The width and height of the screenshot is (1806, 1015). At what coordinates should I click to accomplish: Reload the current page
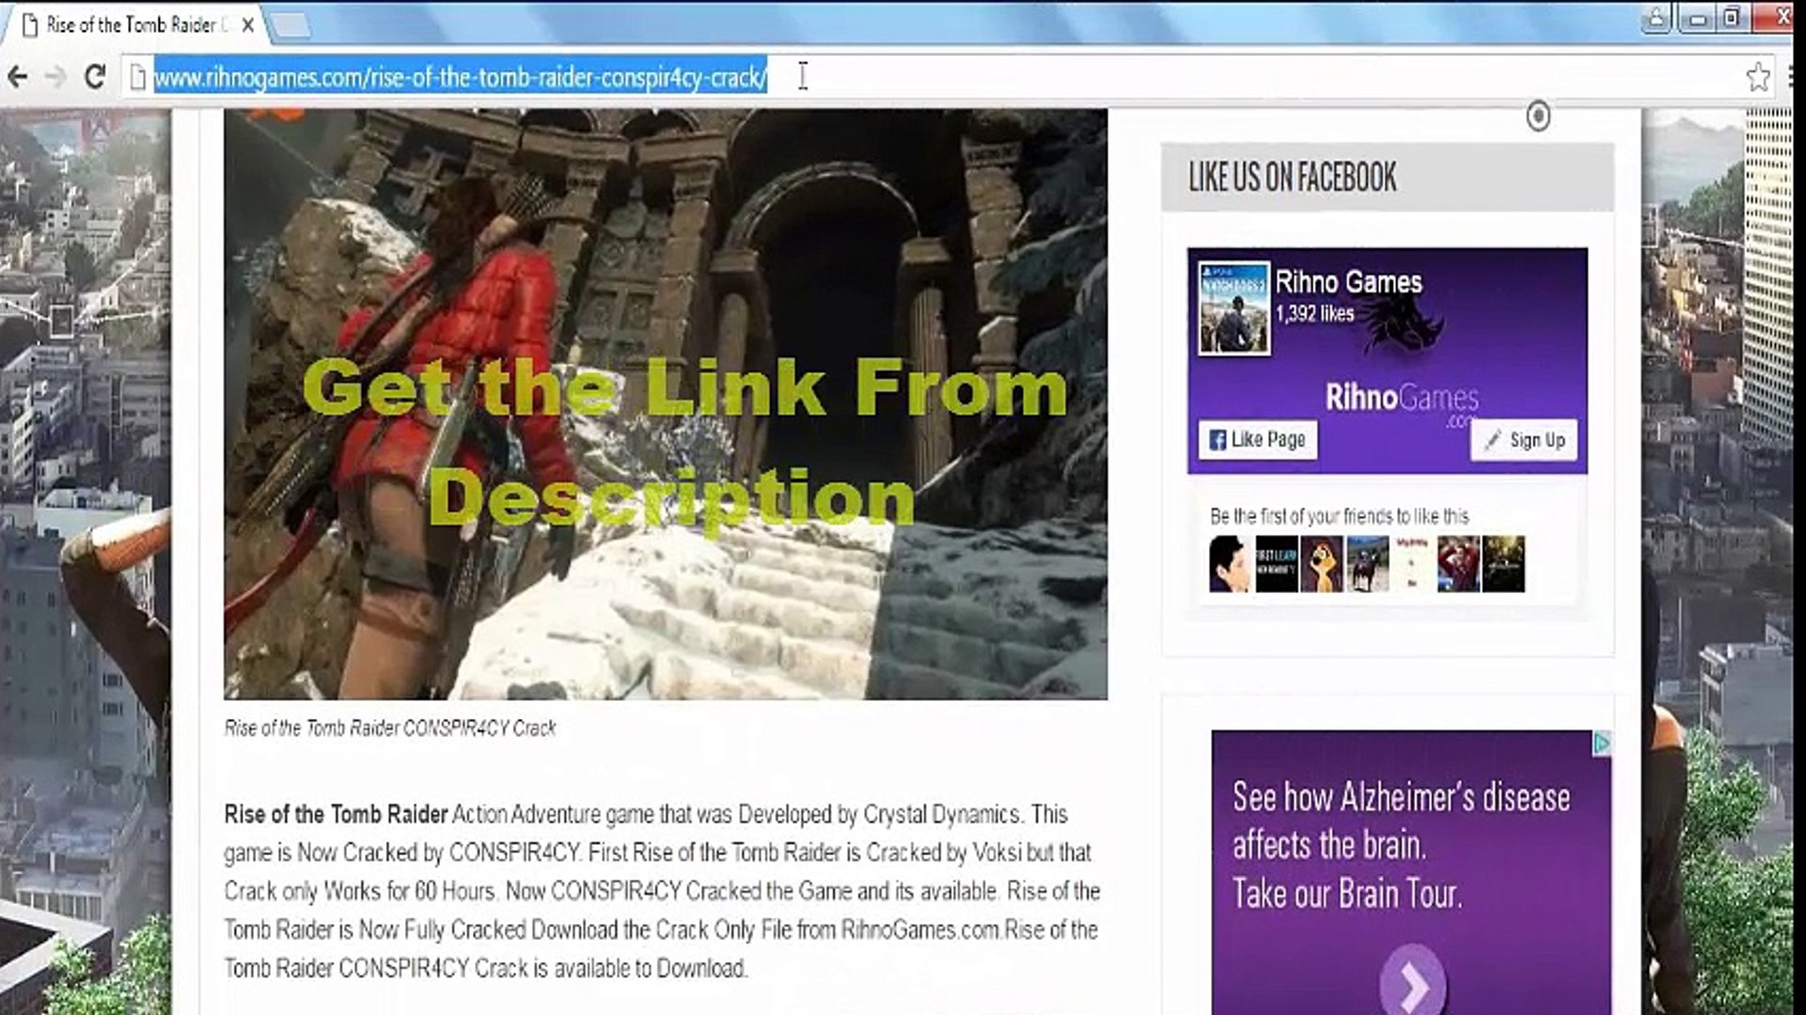tap(95, 77)
